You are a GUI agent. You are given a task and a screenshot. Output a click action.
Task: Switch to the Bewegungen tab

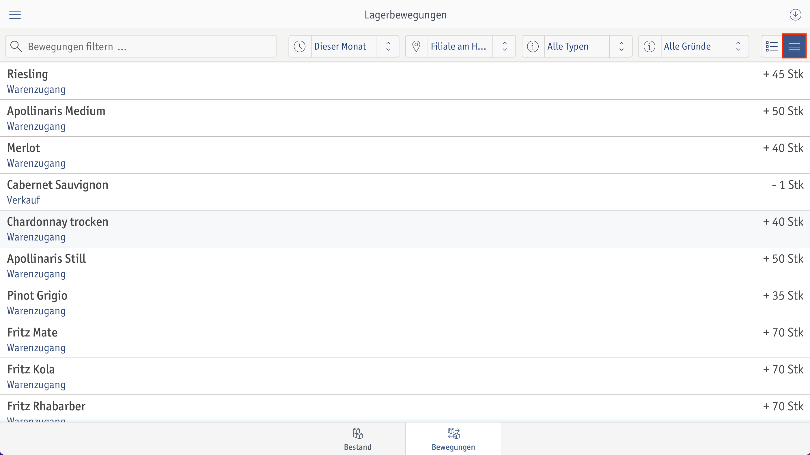[x=453, y=439]
